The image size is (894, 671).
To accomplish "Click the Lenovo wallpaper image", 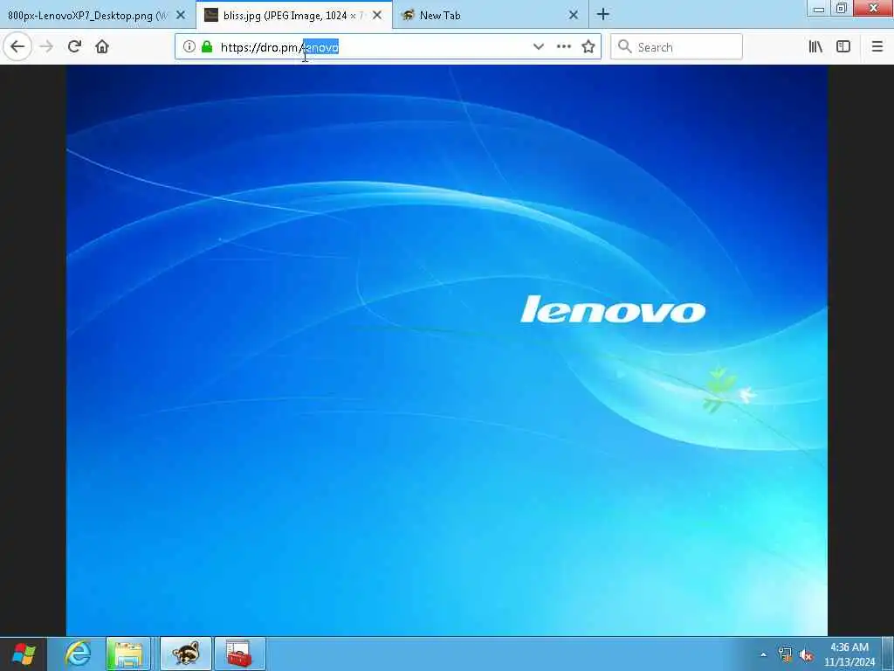I will 447,349.
